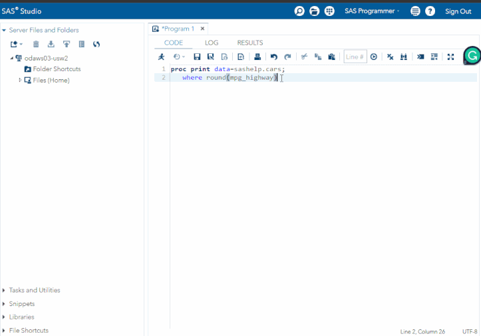The width and height of the screenshot is (481, 336).
Task: Switch to the LOG tab
Action: [212, 43]
